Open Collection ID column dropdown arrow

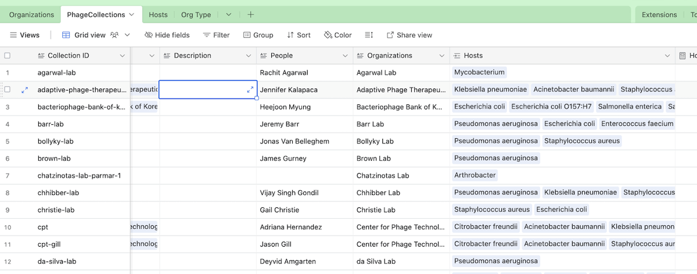pyautogui.click(x=122, y=56)
